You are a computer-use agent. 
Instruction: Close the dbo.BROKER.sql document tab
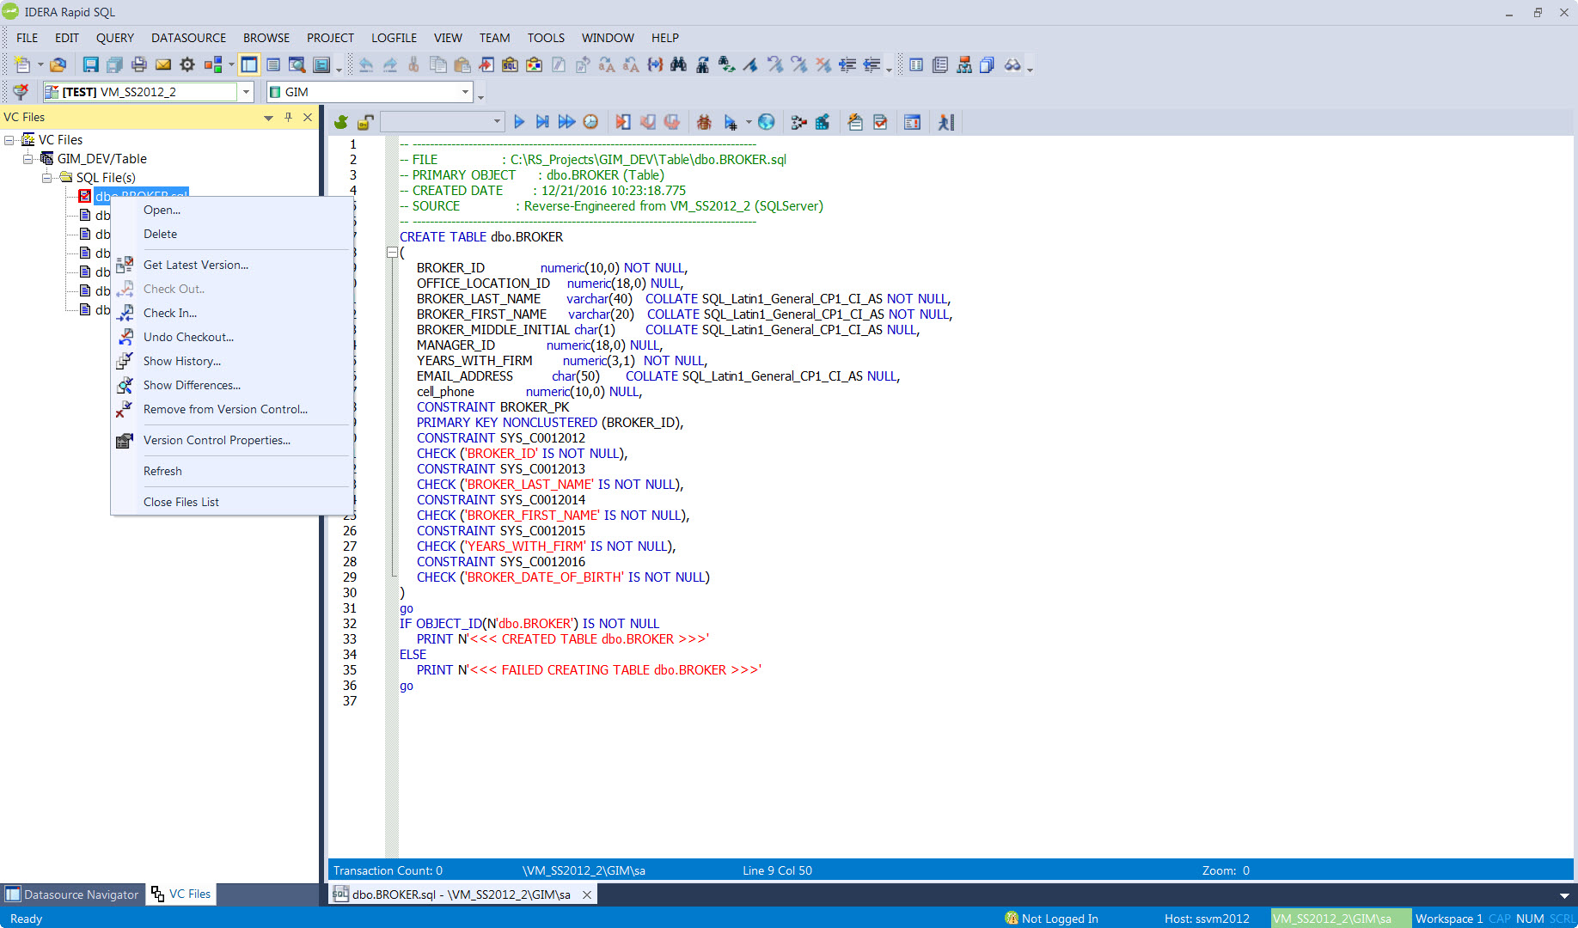click(x=587, y=894)
